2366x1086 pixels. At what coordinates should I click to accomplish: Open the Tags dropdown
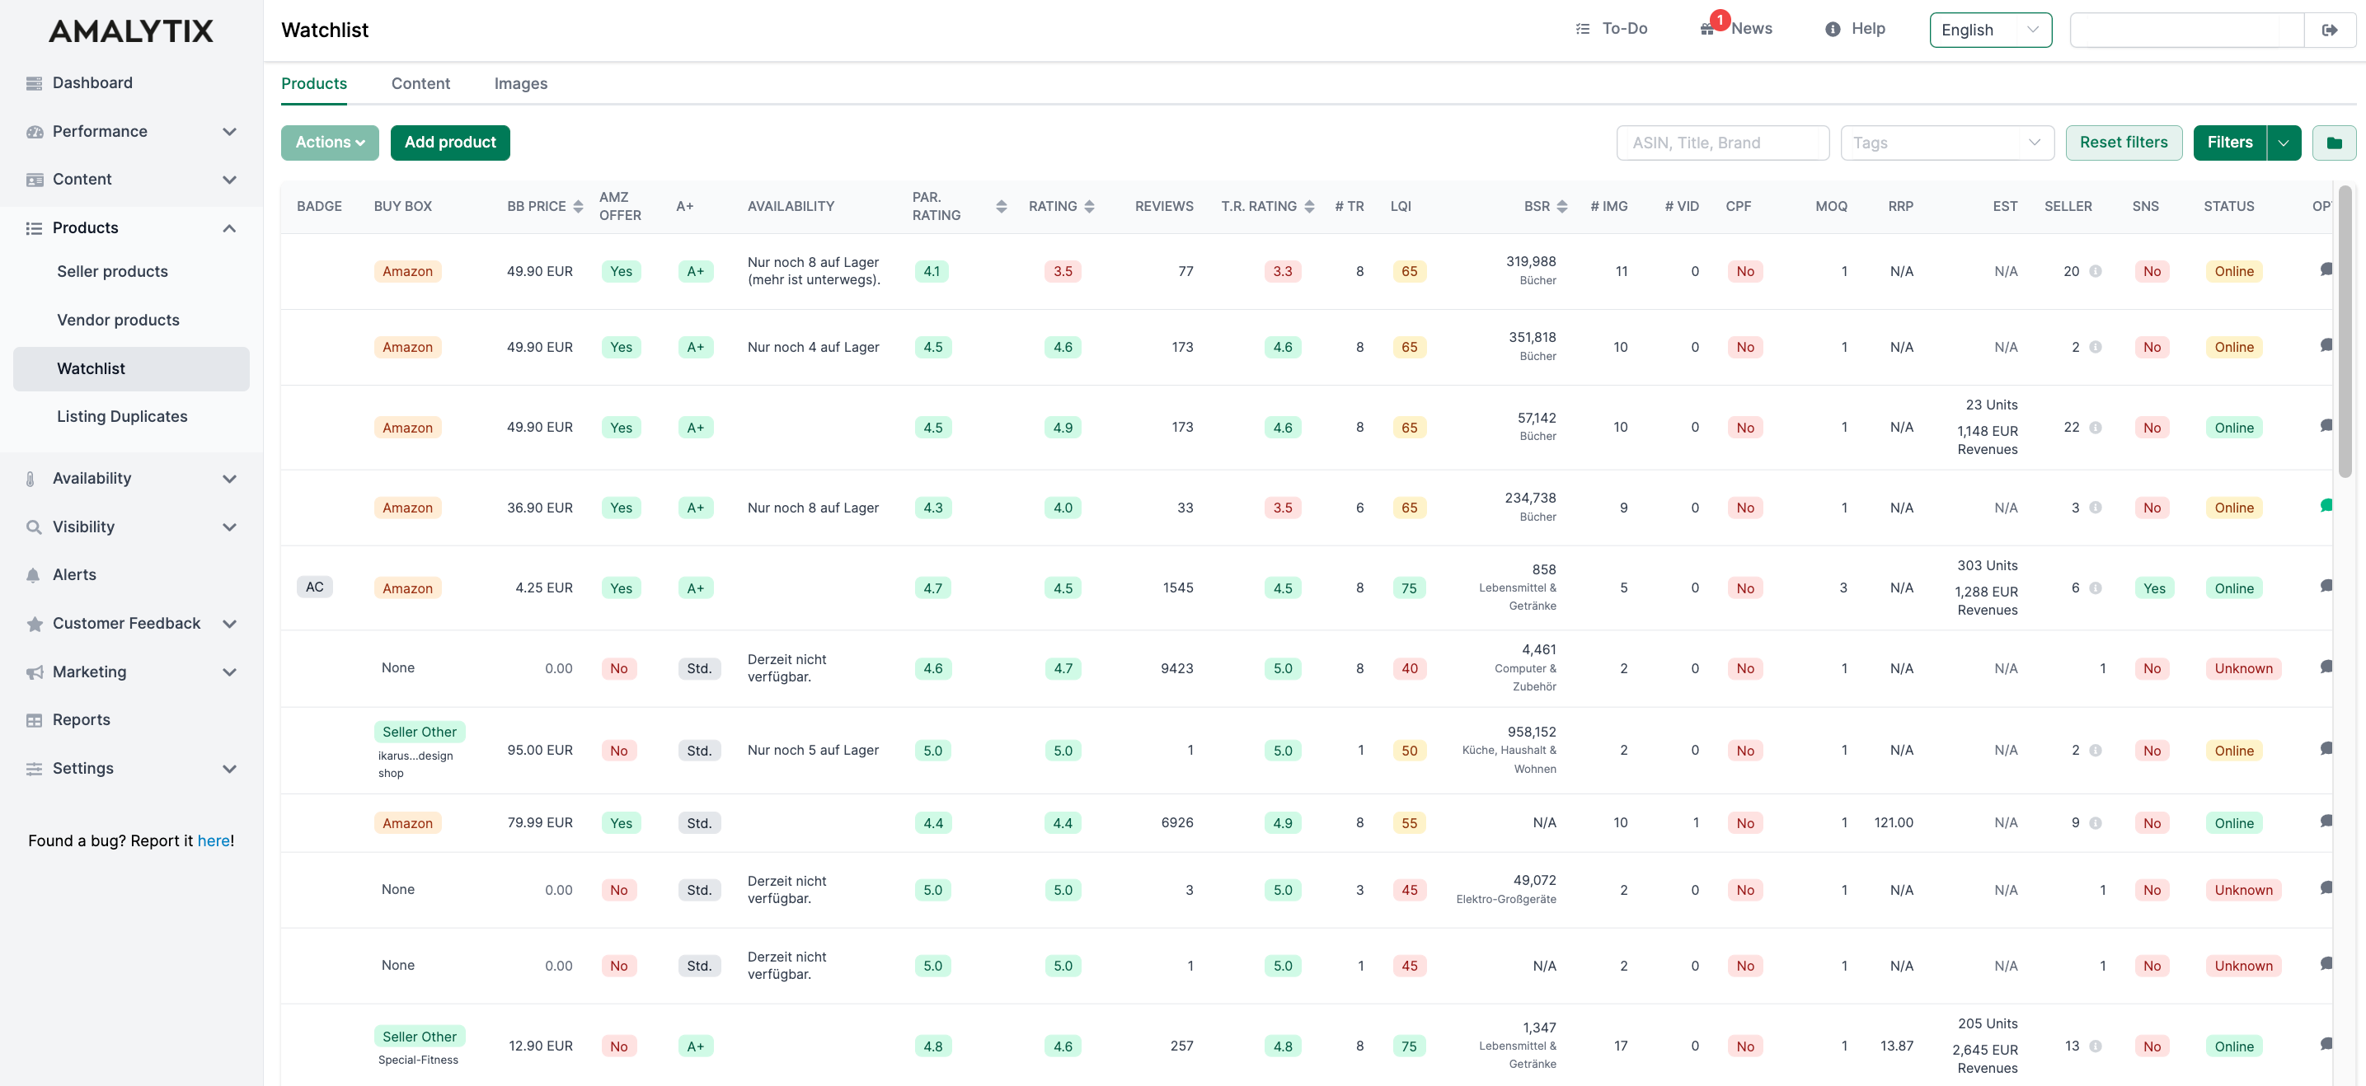tap(1946, 143)
